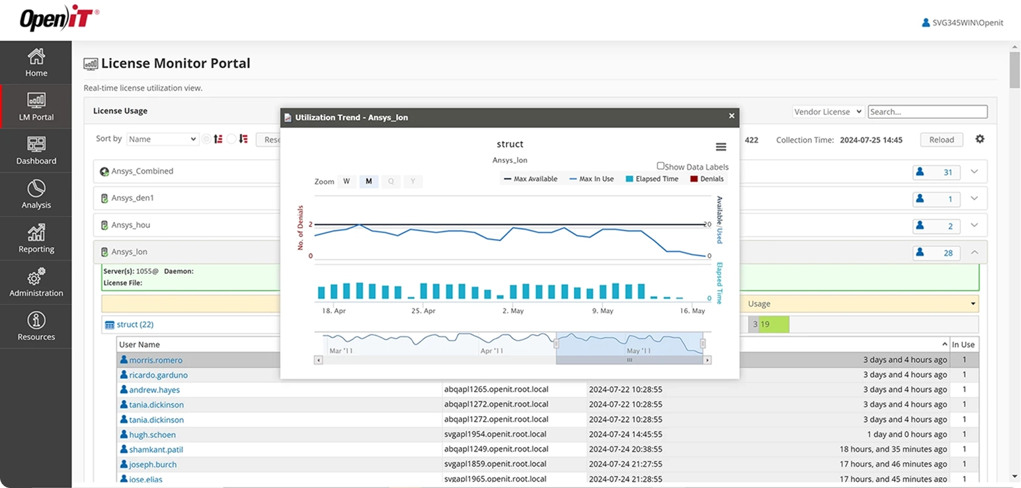Click the Reload button
Viewport: 1021px width, 488px height.
(941, 139)
